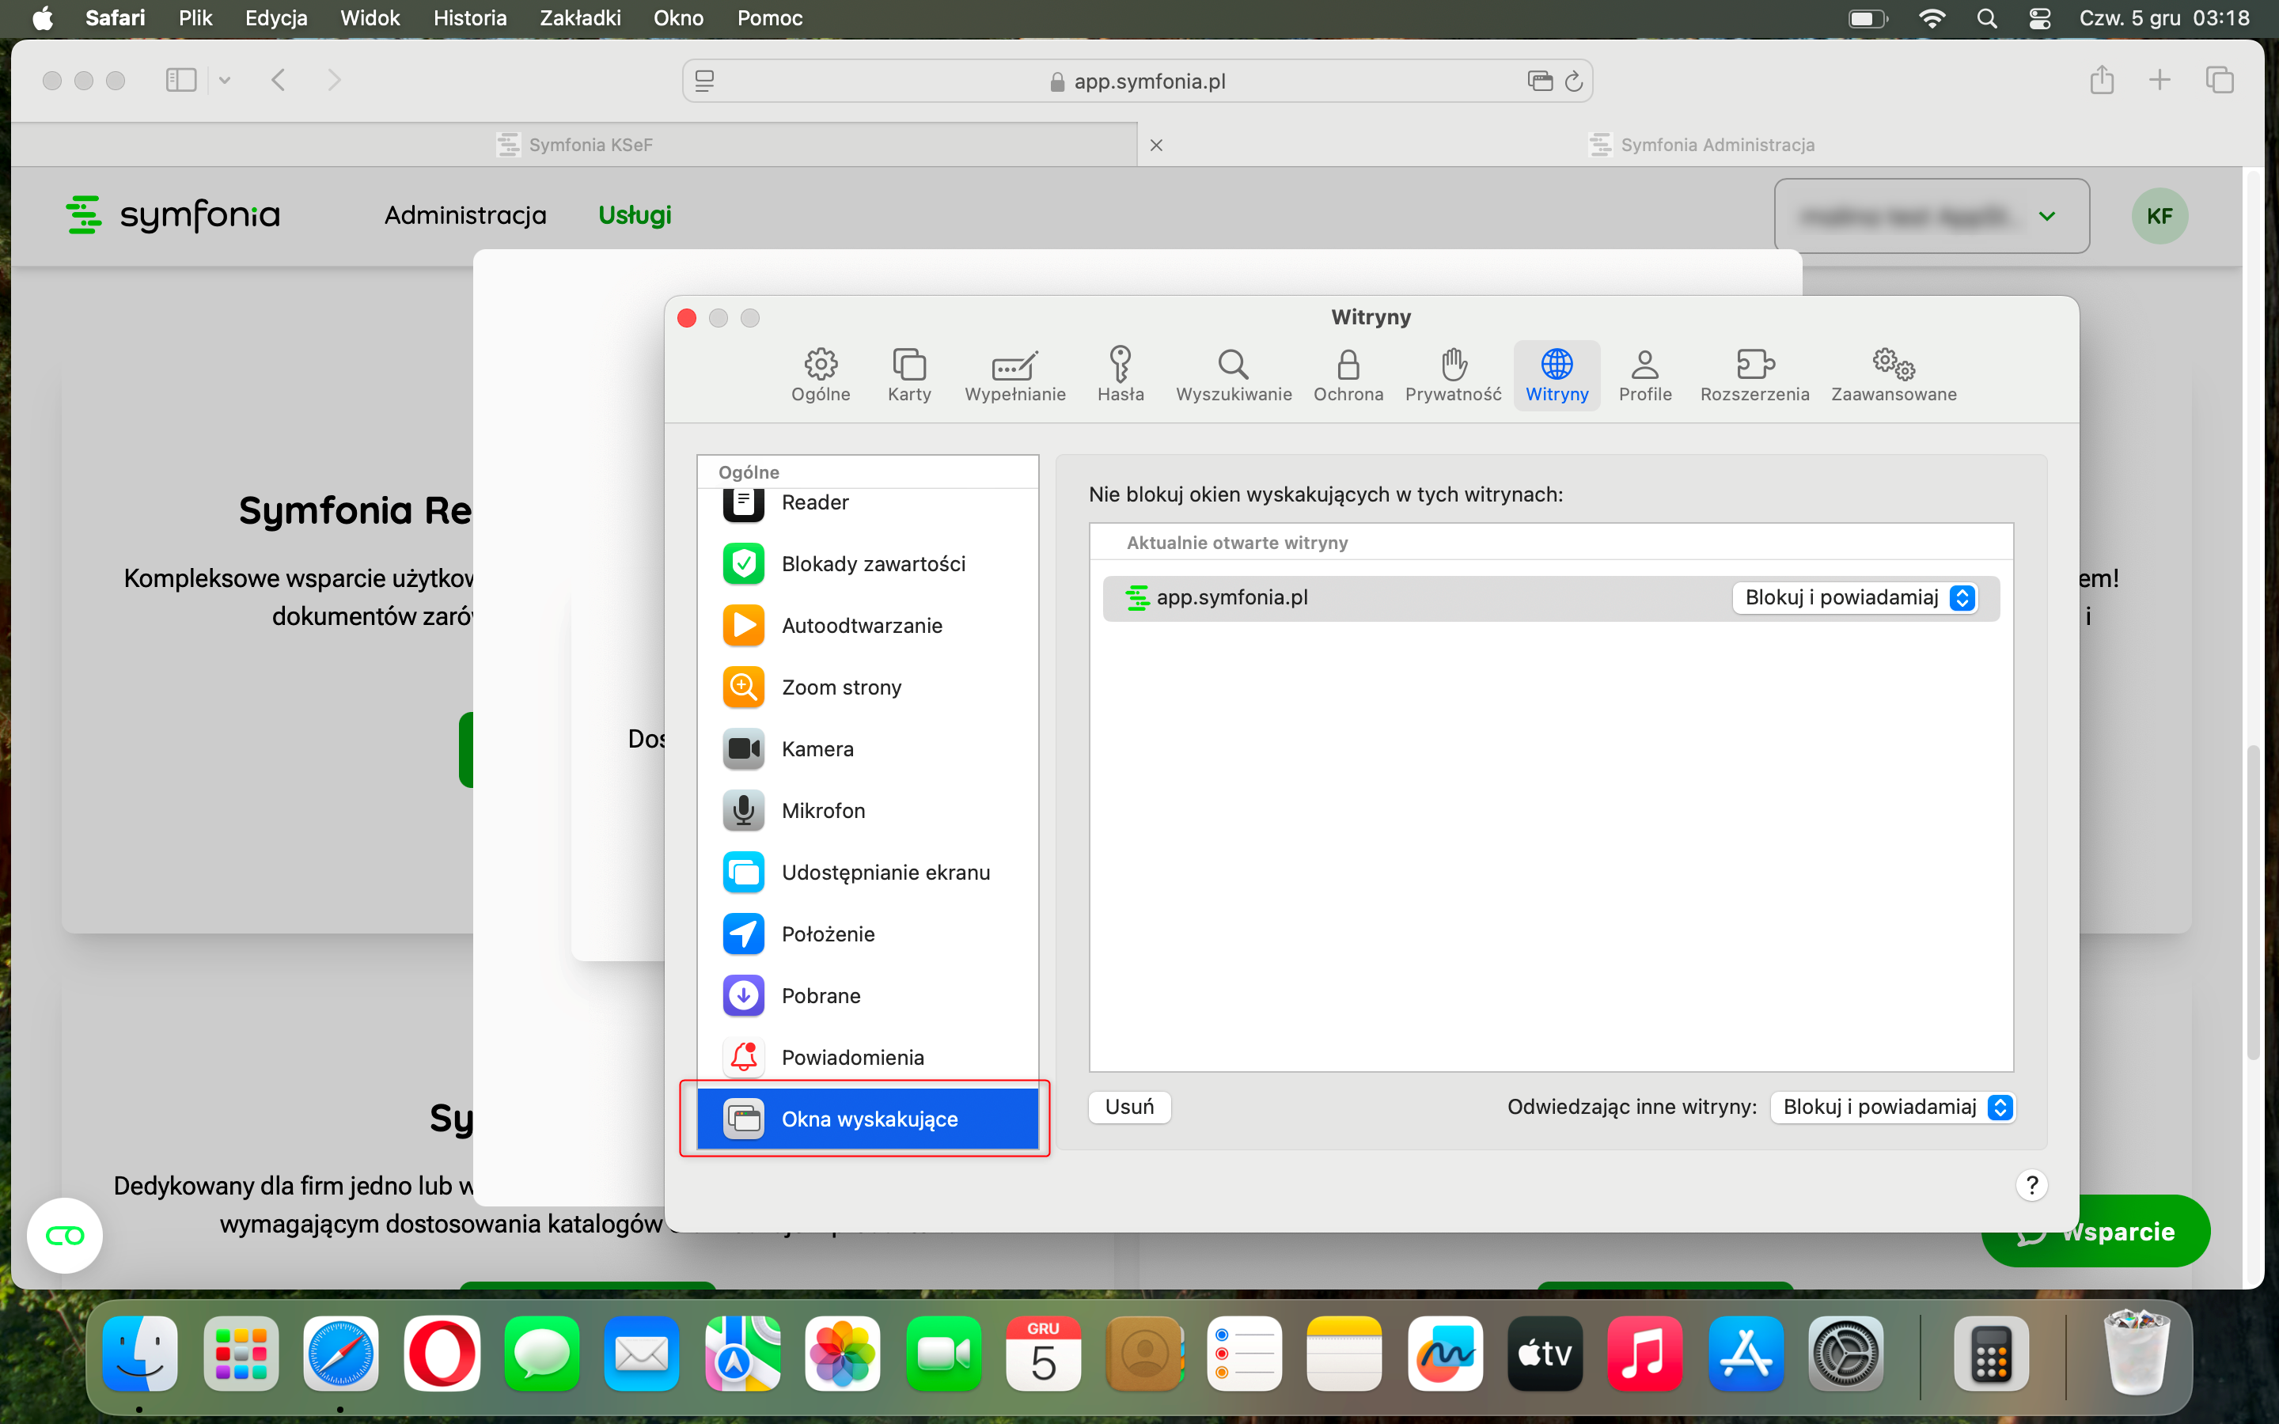The height and width of the screenshot is (1424, 2279).
Task: Select Mikrofon website settings
Action: point(822,810)
